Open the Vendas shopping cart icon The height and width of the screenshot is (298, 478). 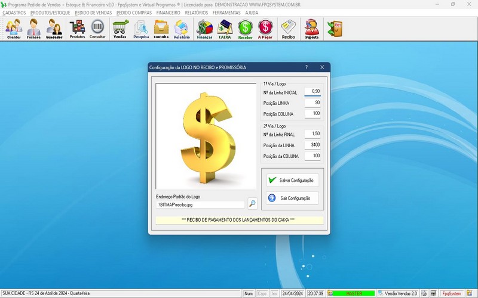[x=120, y=29]
